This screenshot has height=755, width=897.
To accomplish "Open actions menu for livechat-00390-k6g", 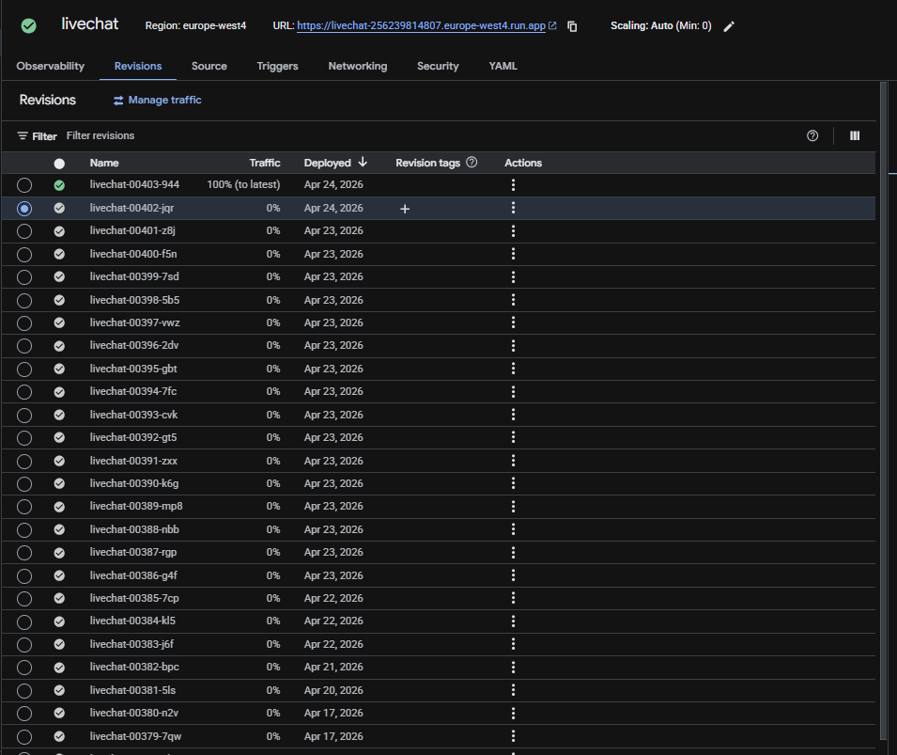I will (x=513, y=483).
